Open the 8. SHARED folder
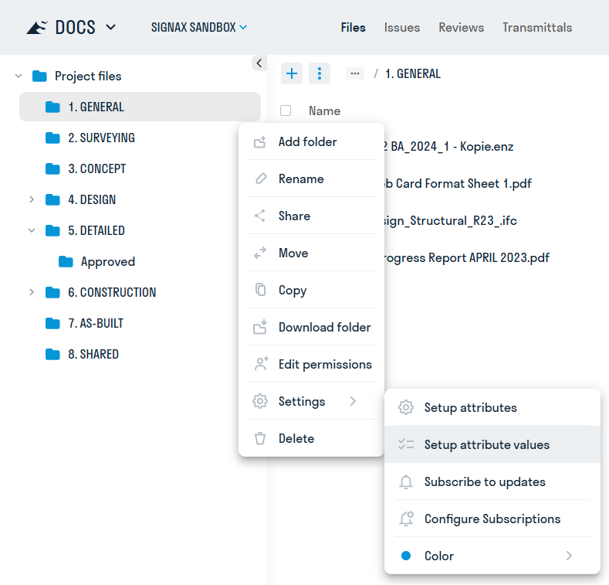609x585 pixels. [x=93, y=355]
